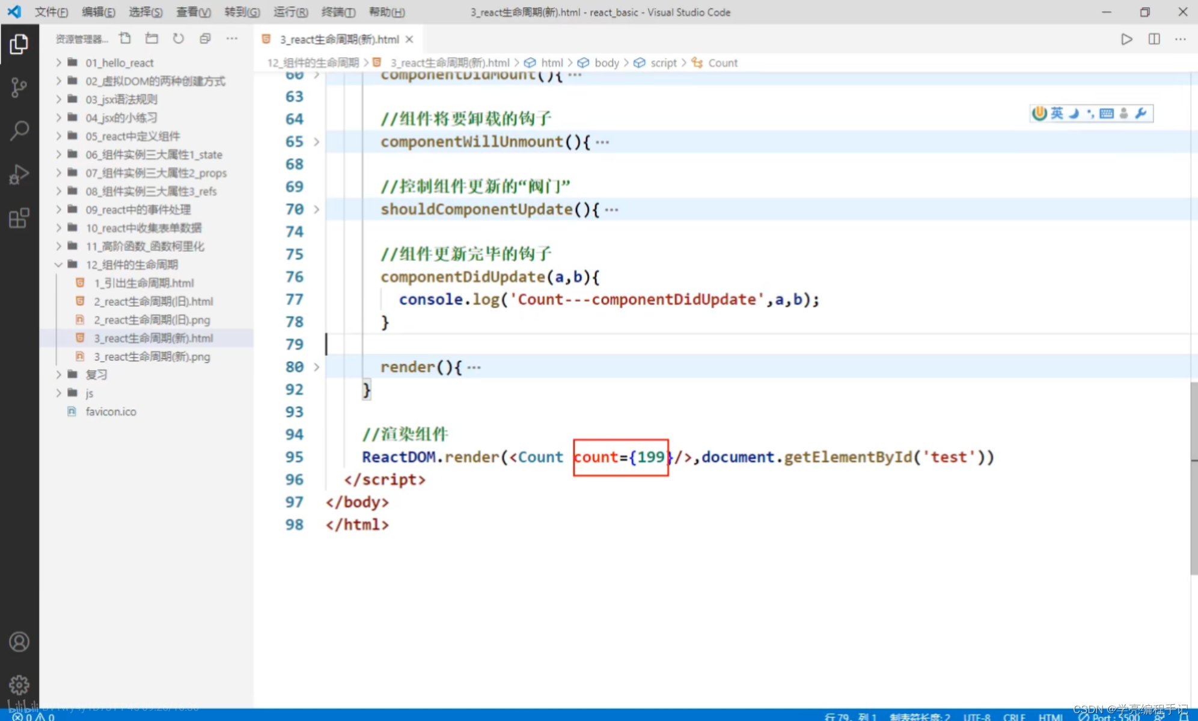Toggle IME 英 language mode
The image size is (1198, 721).
(1057, 113)
